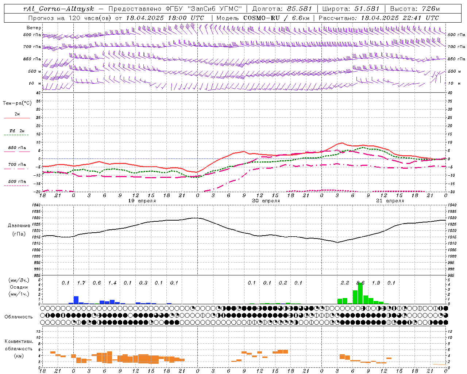The image size is (467, 374).
Task: Select the 'Td 2м' dew point legend entry
Action: click(x=17, y=131)
